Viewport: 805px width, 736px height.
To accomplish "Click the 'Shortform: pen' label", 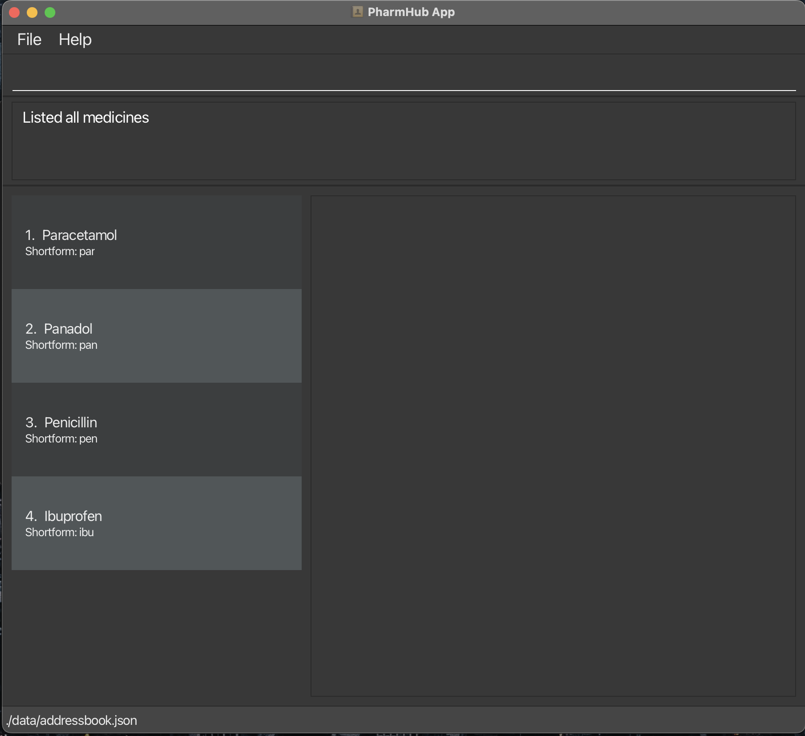I will [61, 439].
